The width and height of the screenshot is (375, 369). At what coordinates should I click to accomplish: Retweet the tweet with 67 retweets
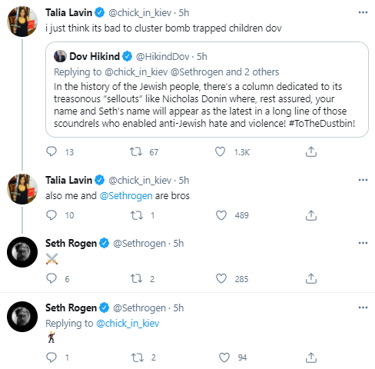pos(136,152)
